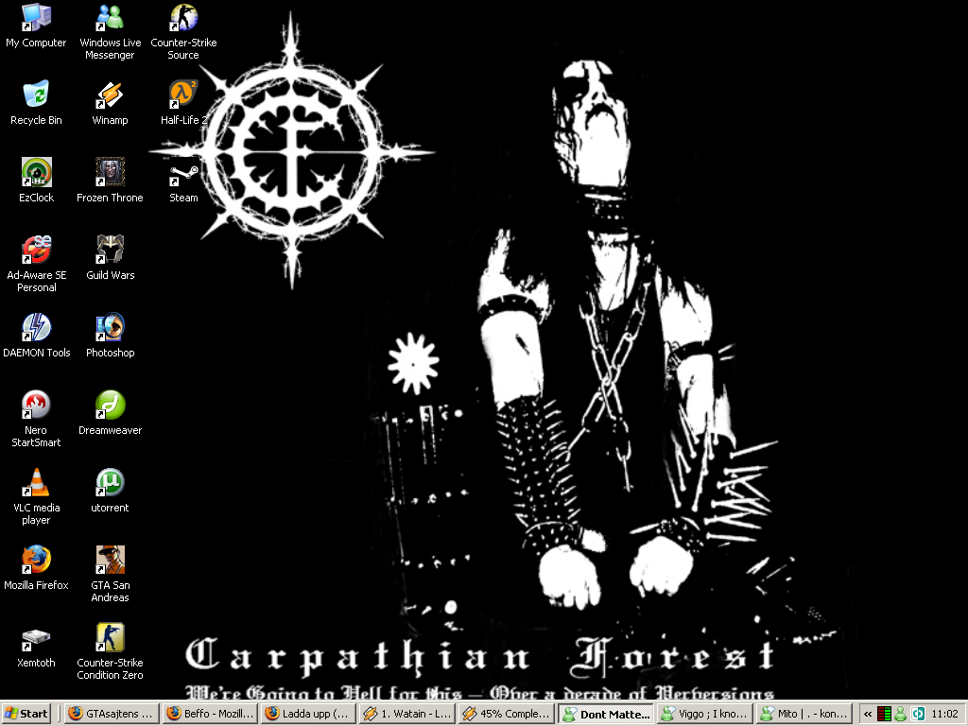Screen dimensions: 968x726
Task: Open Dreamweaver desktop shortcut
Action: [x=110, y=412]
